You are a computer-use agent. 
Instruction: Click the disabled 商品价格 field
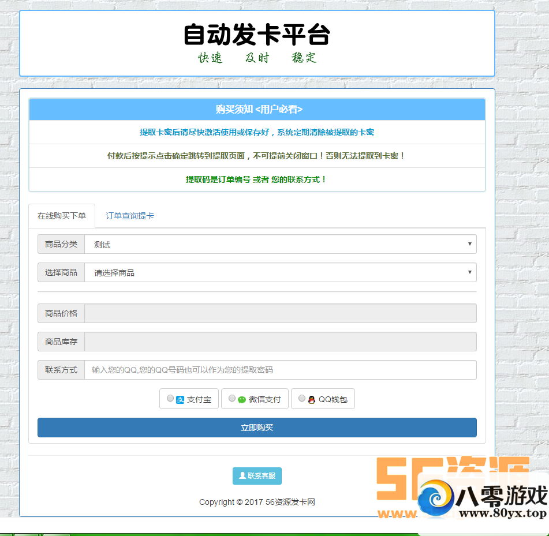(x=280, y=313)
